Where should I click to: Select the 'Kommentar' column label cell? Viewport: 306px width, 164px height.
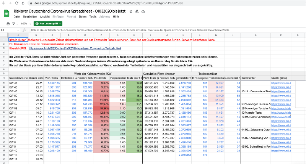(x=256, y=78)
